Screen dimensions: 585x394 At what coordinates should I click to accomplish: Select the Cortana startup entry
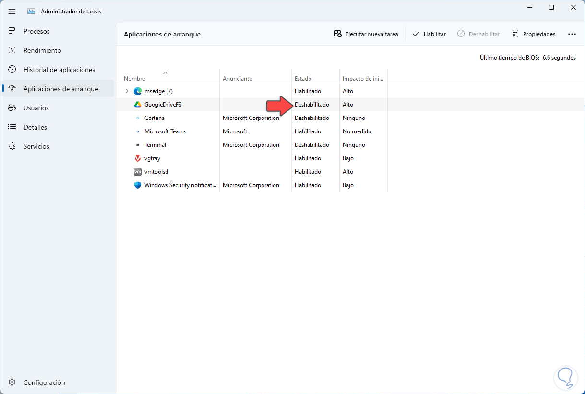155,118
